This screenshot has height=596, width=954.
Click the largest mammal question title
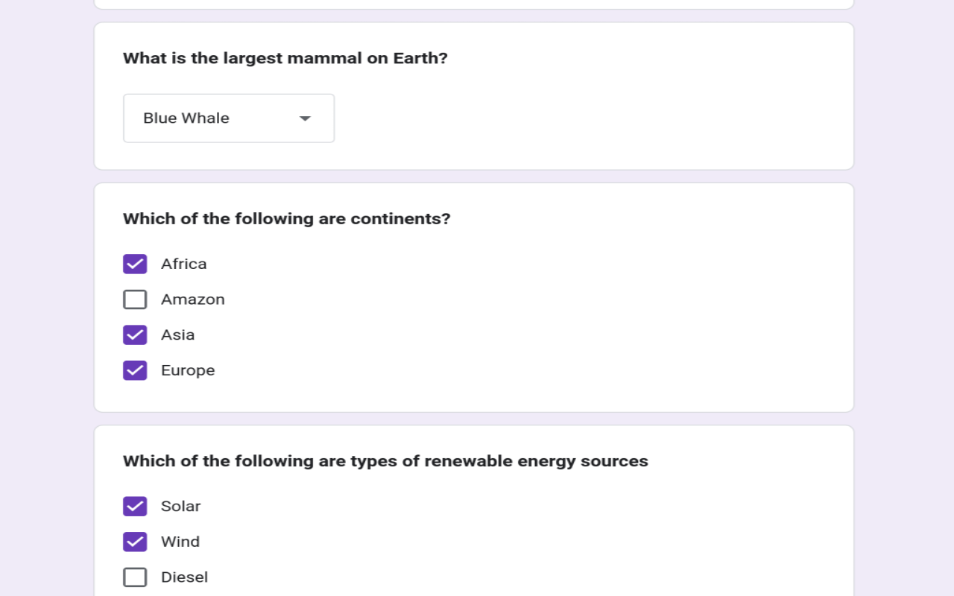point(285,58)
